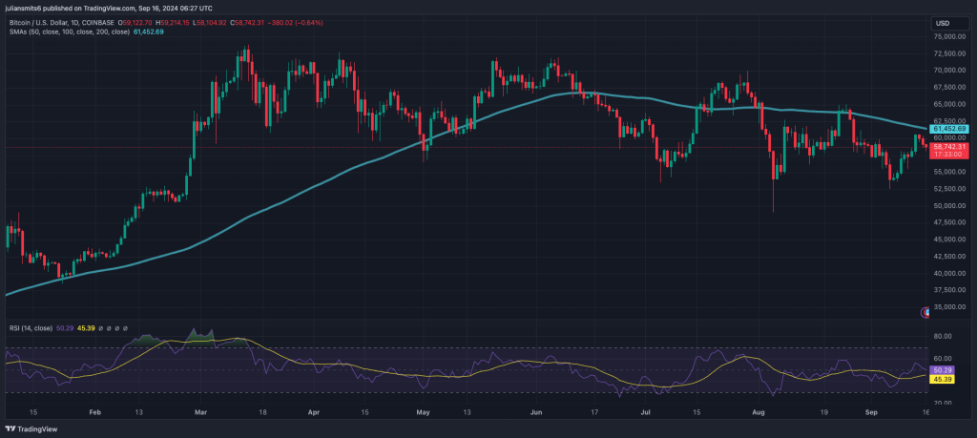Click the 19 date label after Aug
The width and height of the screenshot is (977, 438).
823,412
